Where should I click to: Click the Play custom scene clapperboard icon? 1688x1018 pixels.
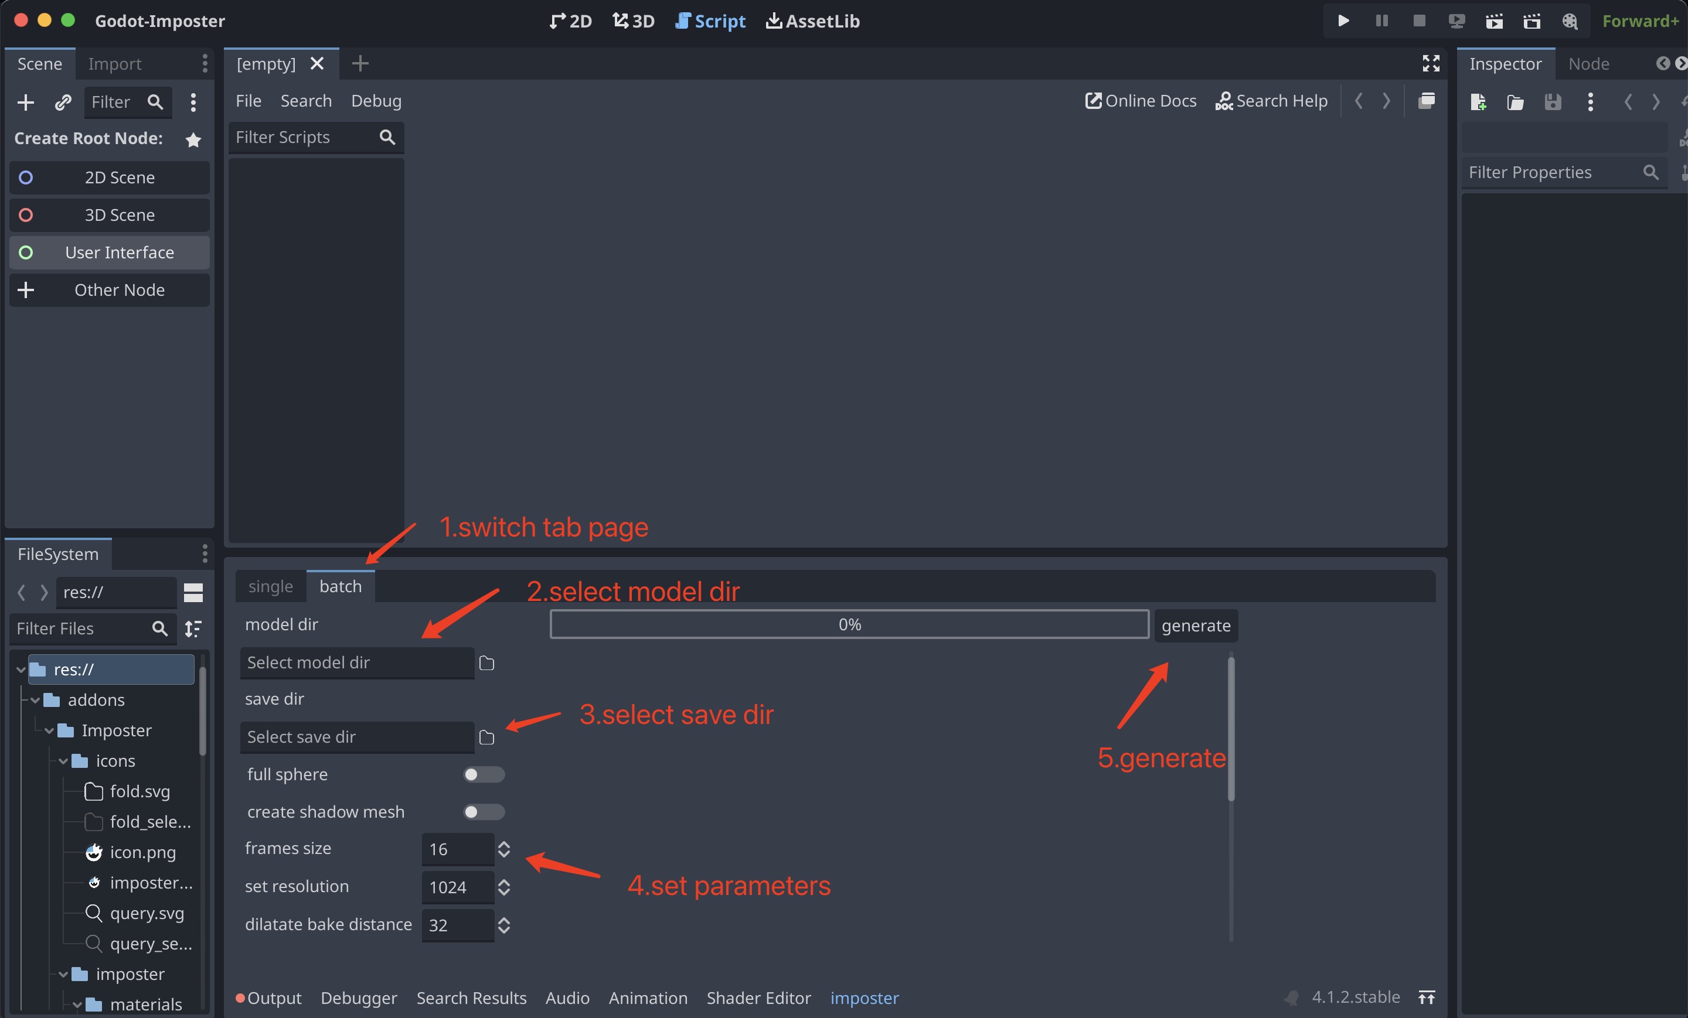click(1532, 21)
